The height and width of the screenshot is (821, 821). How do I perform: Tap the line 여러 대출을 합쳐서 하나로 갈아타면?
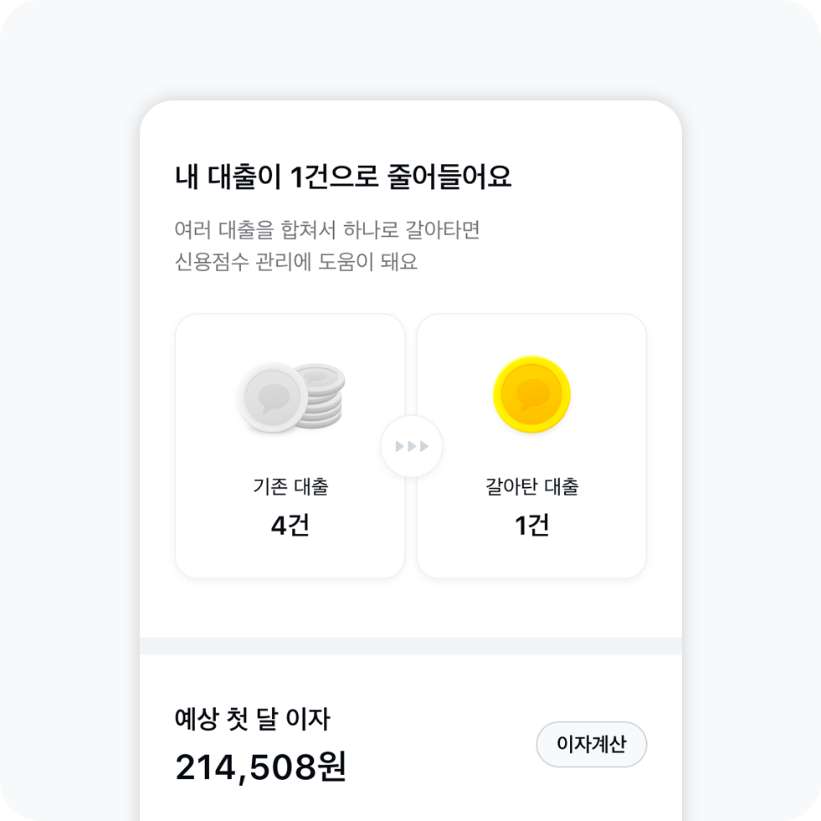click(x=327, y=229)
